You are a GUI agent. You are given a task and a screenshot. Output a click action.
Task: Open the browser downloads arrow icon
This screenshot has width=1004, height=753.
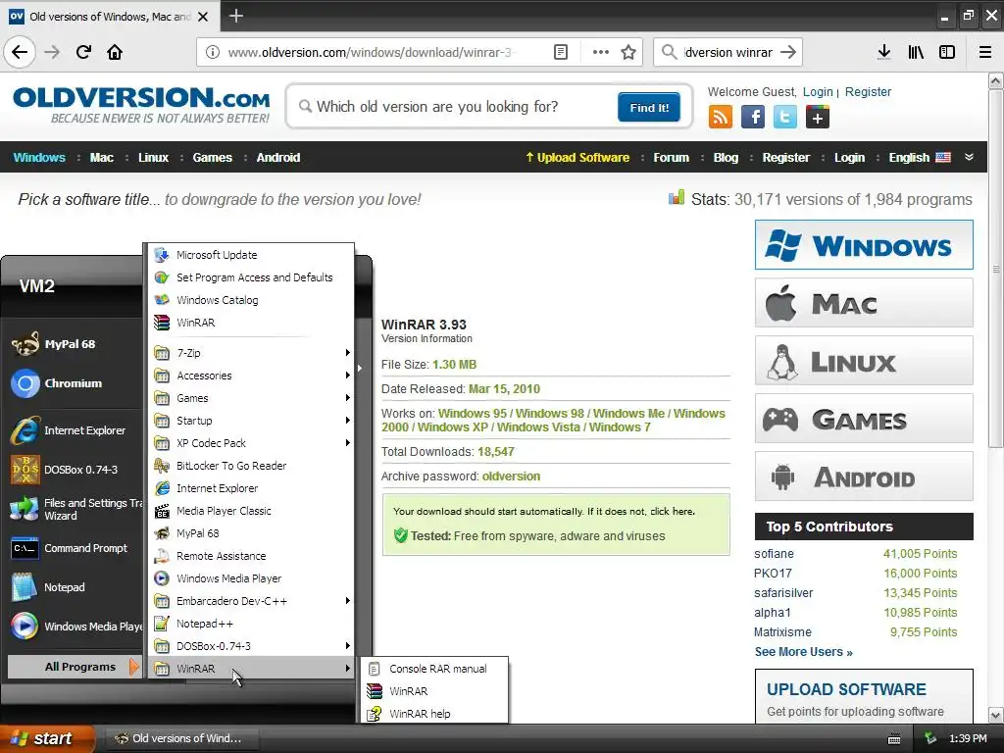[x=883, y=52]
